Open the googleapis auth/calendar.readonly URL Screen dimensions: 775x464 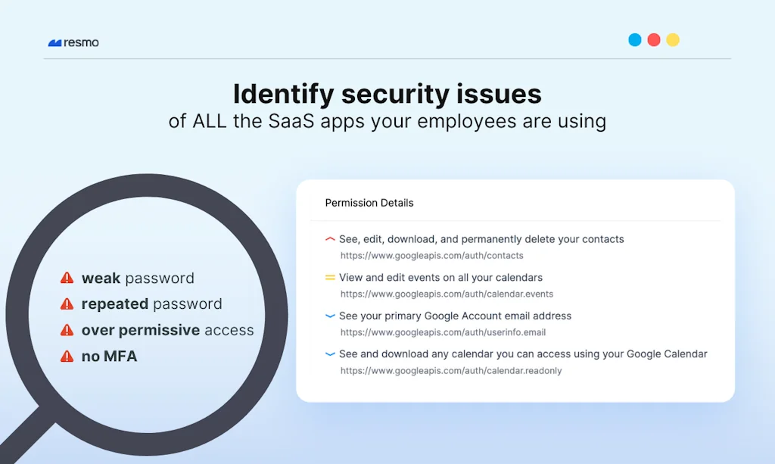pyautogui.click(x=451, y=371)
